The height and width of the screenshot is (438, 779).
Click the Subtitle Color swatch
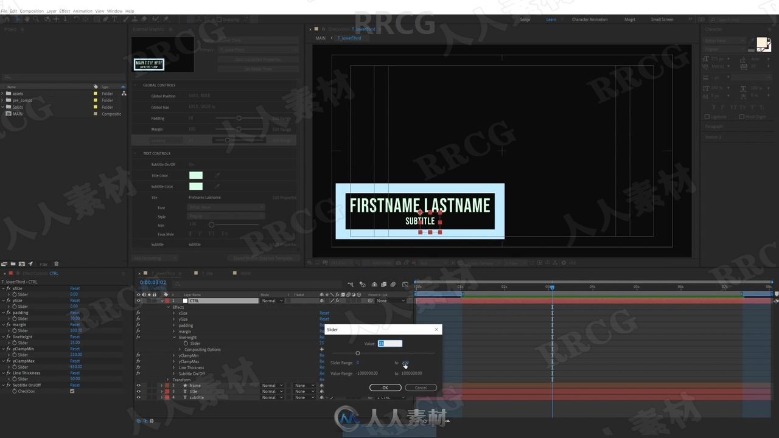[196, 186]
